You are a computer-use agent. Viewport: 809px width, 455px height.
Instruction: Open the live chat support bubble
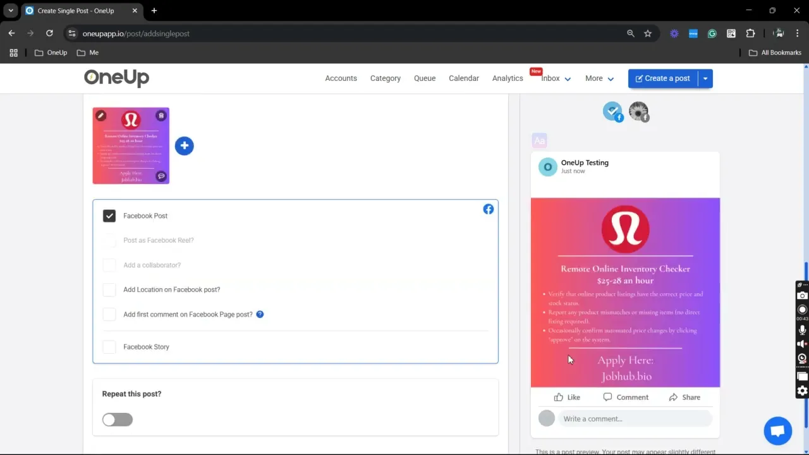777,431
